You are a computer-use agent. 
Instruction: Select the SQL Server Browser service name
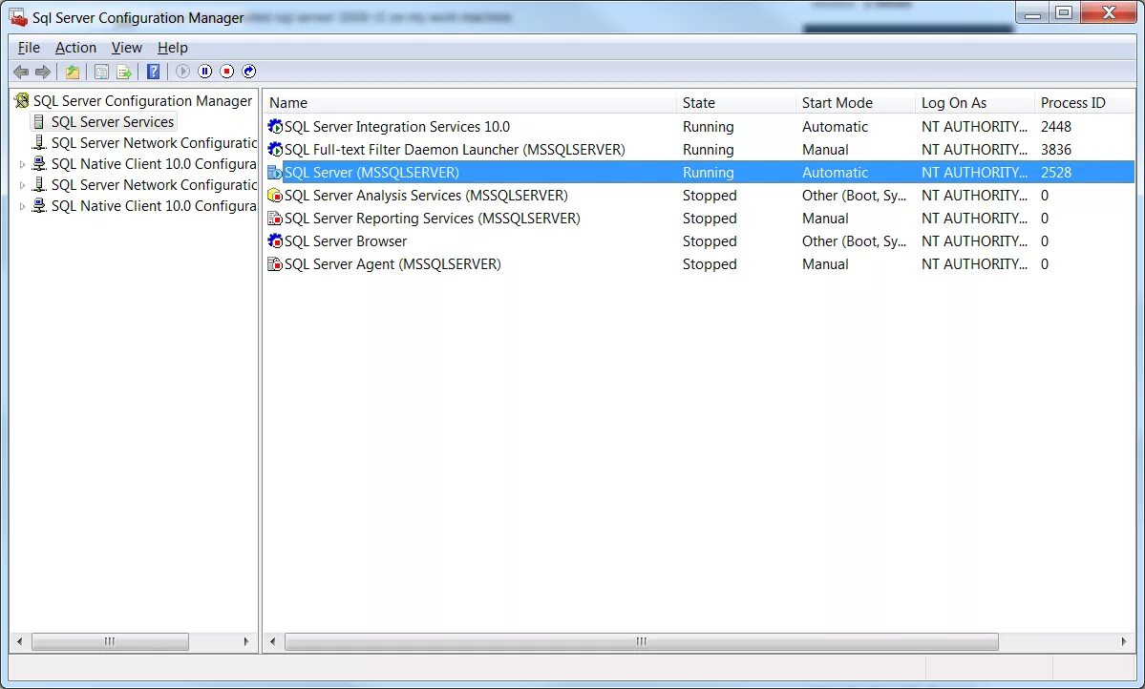(346, 241)
